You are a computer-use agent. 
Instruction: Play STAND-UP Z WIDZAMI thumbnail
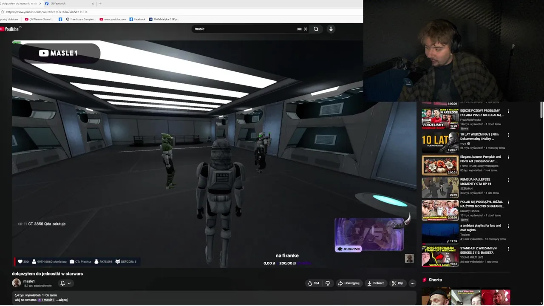[440, 256]
